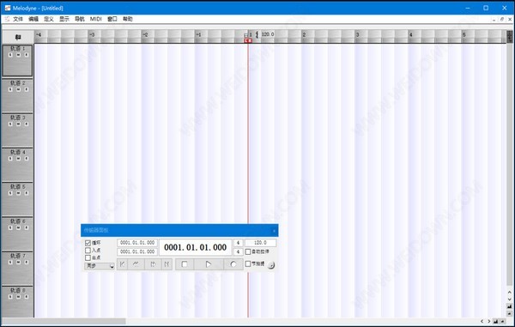
Task: Click the horizontal scrollbar thumb
Action: [64, 321]
